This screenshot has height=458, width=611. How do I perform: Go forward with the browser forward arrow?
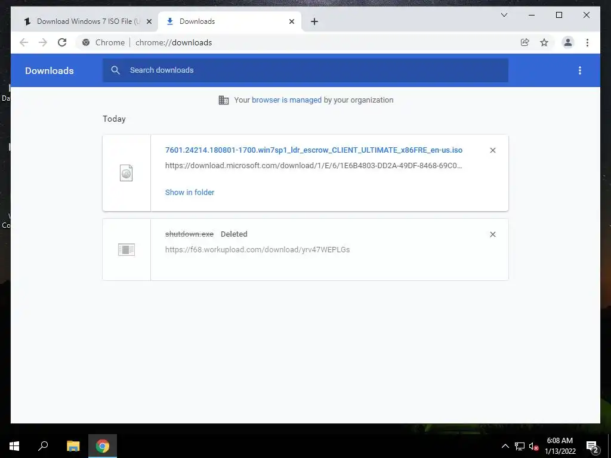tap(43, 42)
